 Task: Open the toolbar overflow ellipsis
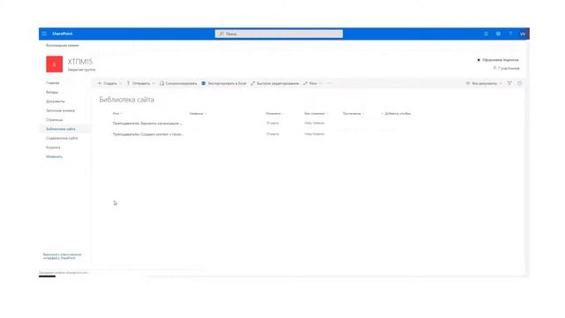point(328,83)
